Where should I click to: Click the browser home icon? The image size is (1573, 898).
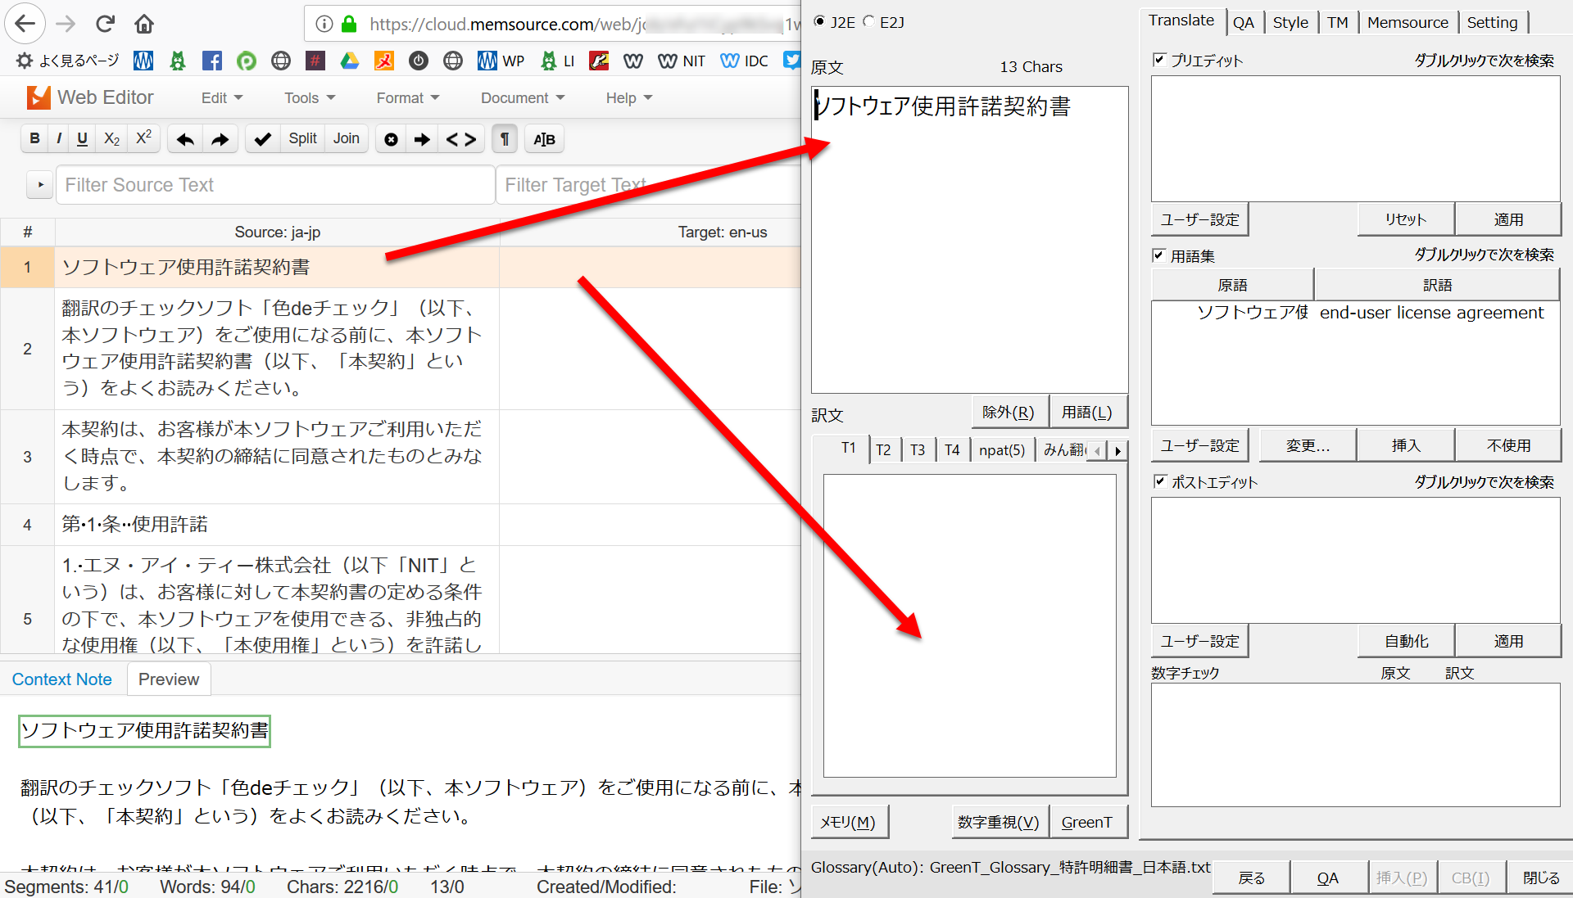[144, 24]
